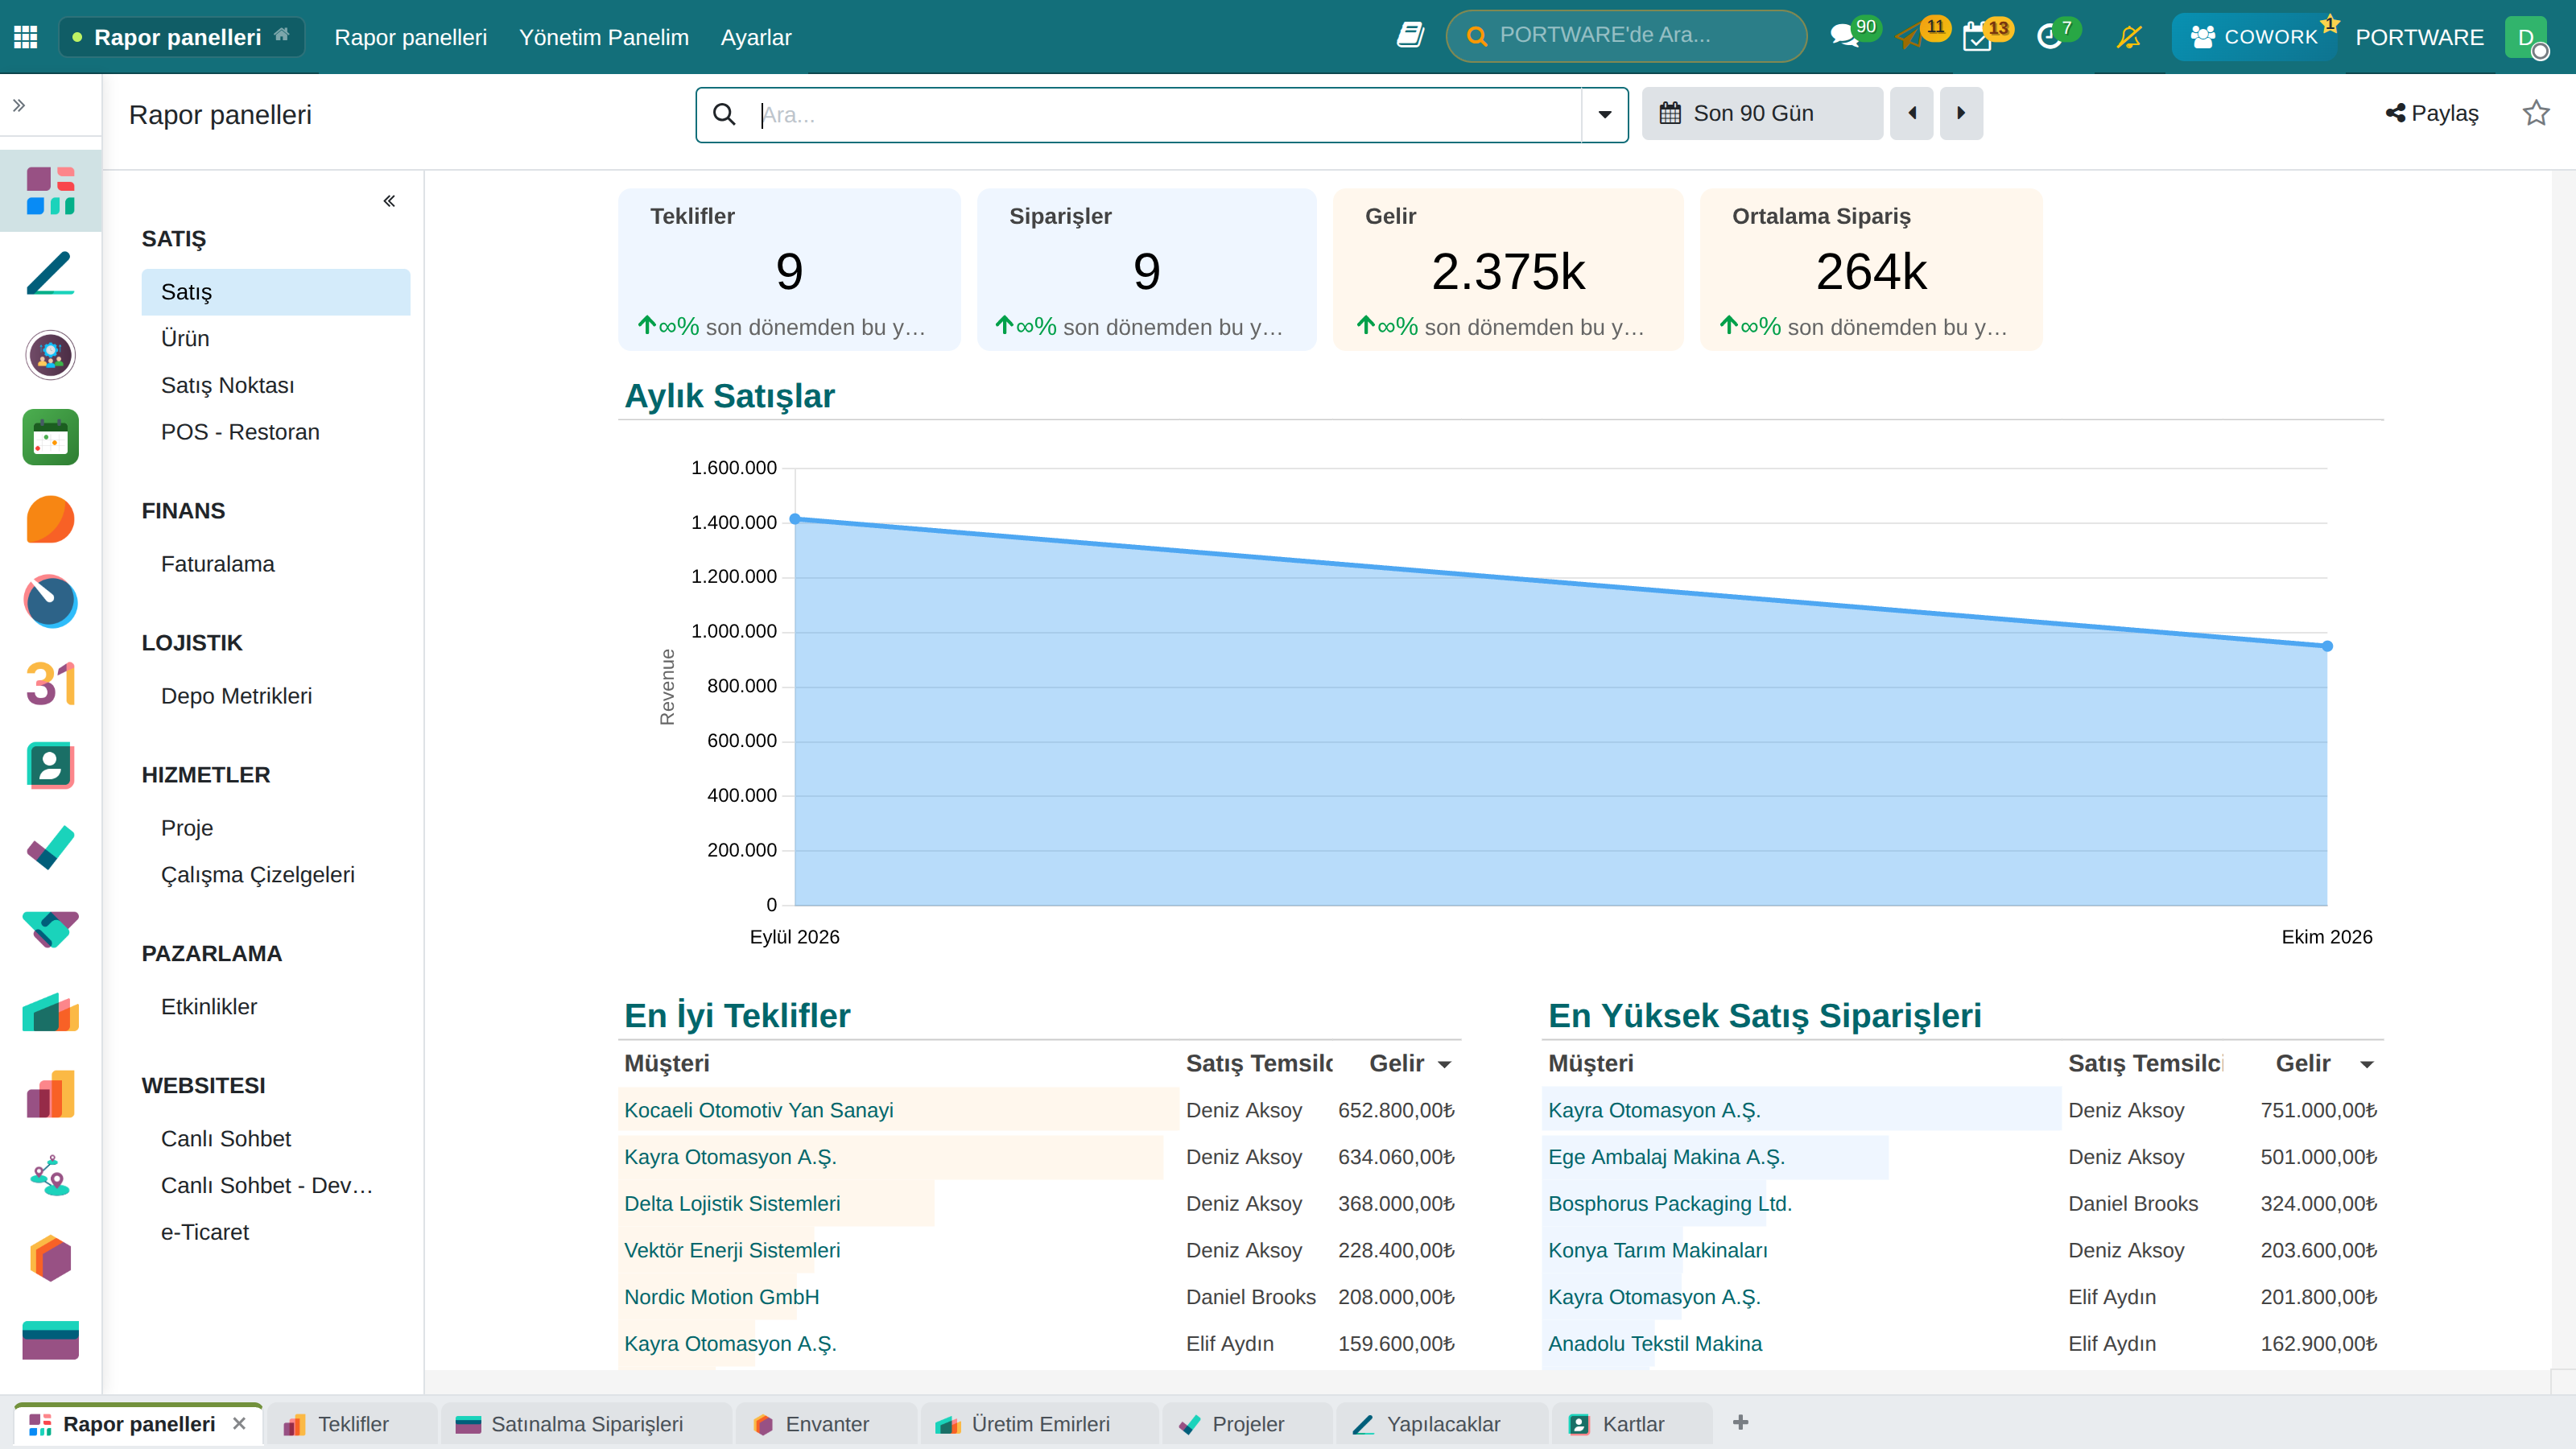Screen dimensions: 2576x1449
Task: Open the handshake CRM icon in sidebar
Action: tap(50, 929)
